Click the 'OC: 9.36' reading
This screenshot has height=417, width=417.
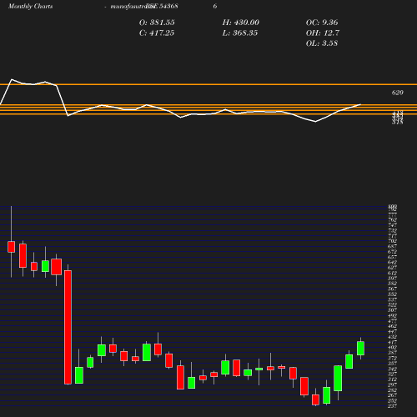click(322, 23)
